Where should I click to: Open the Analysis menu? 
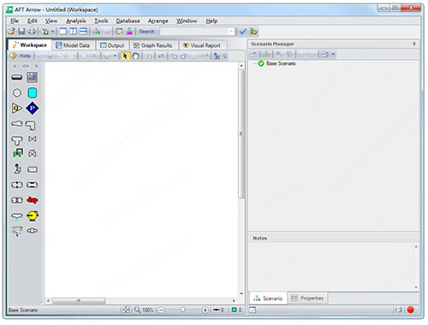tap(76, 21)
